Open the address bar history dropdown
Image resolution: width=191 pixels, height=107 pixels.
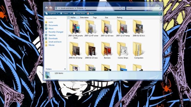pos(120,8)
